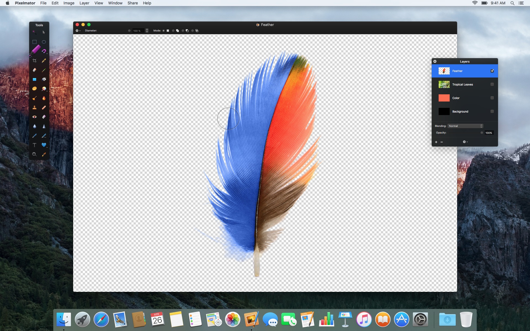Select the Pen tool
The image size is (530, 331).
[35, 135]
